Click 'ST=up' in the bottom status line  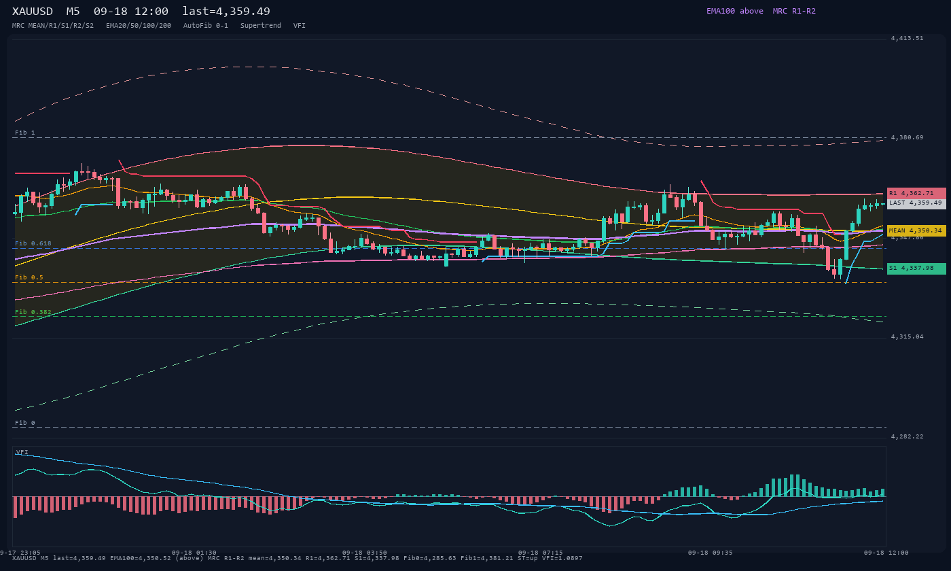coord(528,559)
